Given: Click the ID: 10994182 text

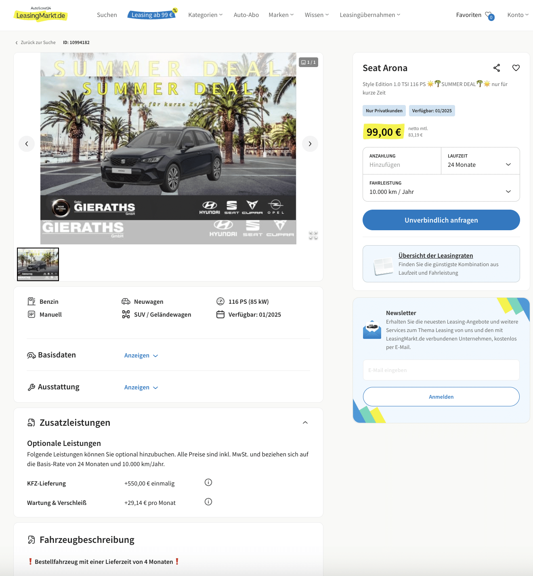Looking at the screenshot, I should coord(76,42).
